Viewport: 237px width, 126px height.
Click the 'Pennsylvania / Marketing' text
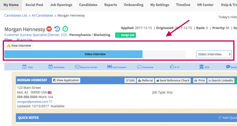[x=90, y=35]
